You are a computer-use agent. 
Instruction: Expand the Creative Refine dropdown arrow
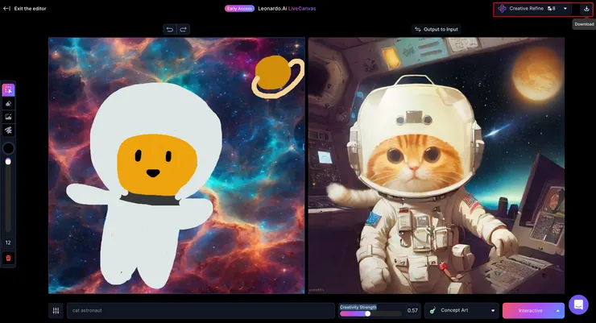coord(565,8)
